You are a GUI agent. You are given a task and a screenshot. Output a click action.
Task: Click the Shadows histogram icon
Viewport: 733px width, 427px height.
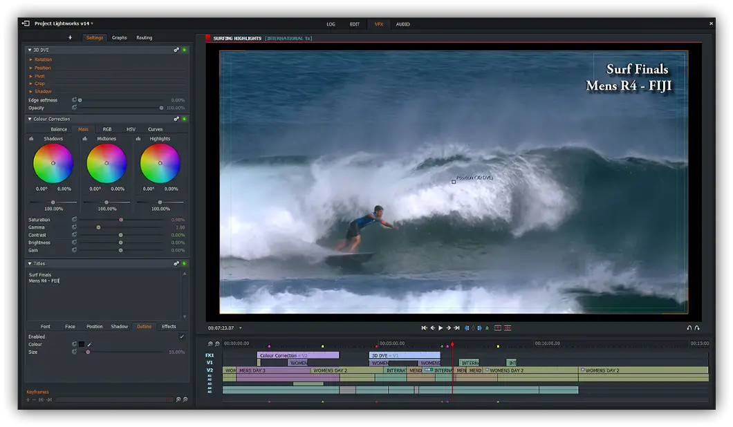pyautogui.click(x=31, y=139)
